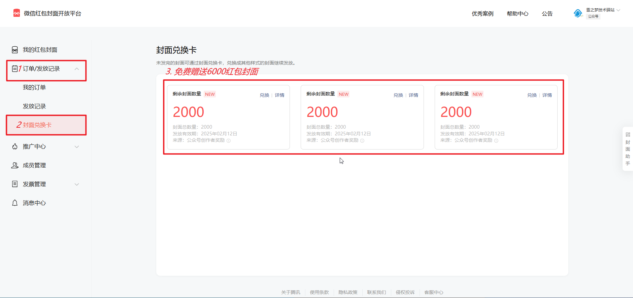Open the 封面助手 floating side panel

pyautogui.click(x=628, y=149)
